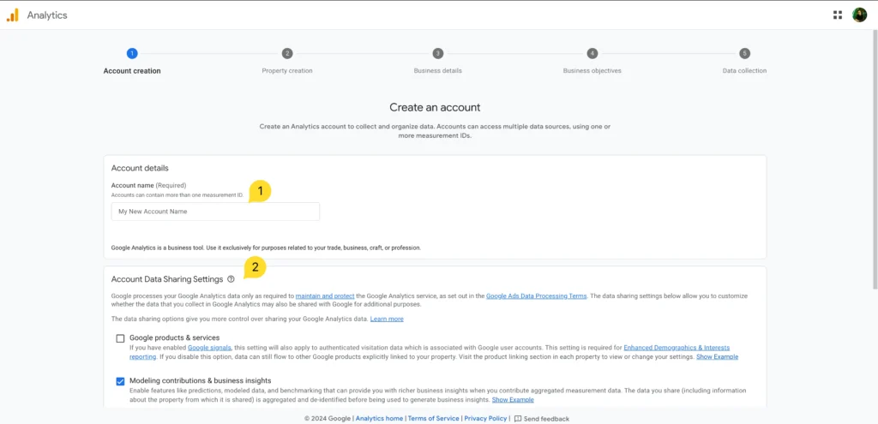The height and width of the screenshot is (424, 878).
Task: Click the page vertical scrollbar
Action: click(x=875, y=159)
